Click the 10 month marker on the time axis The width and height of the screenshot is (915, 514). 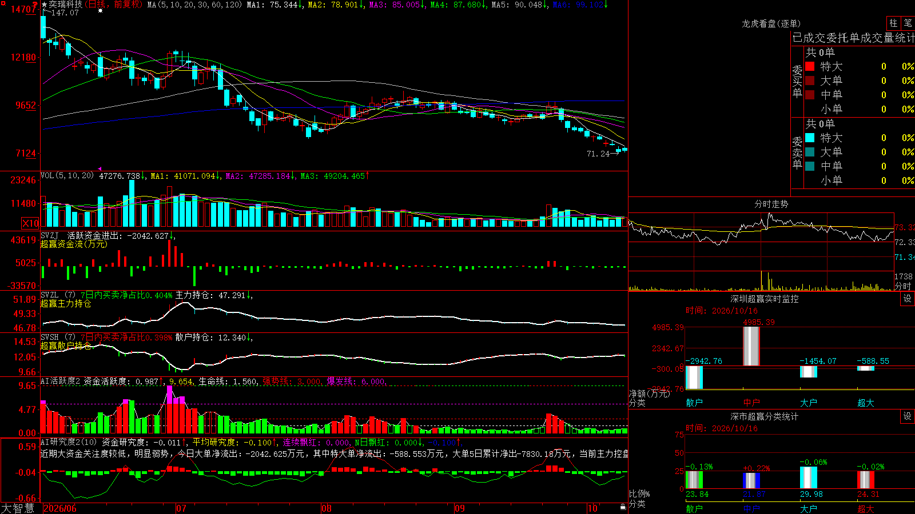pos(592,508)
